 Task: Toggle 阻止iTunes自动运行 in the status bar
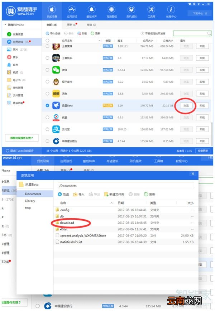[20, 151]
